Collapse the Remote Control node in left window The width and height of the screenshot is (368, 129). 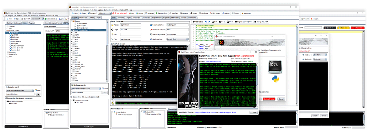7,31
